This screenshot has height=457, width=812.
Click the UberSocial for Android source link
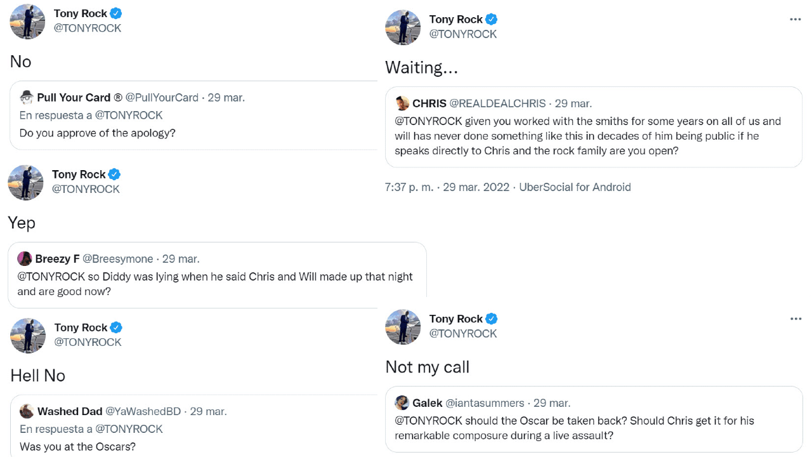[x=575, y=187]
